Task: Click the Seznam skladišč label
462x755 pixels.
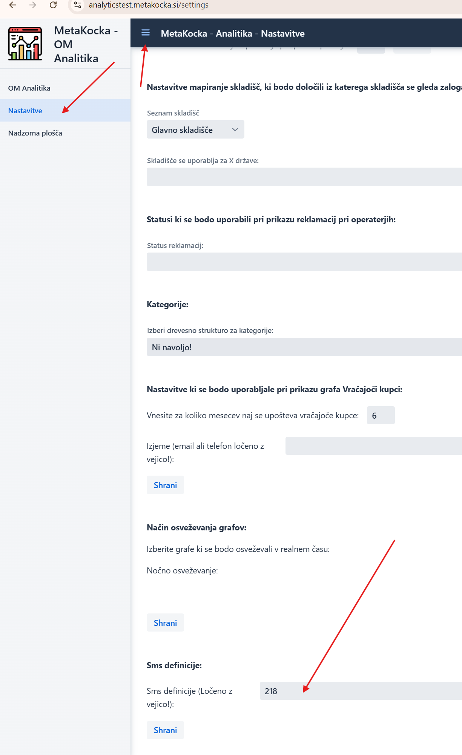Action: tap(173, 113)
